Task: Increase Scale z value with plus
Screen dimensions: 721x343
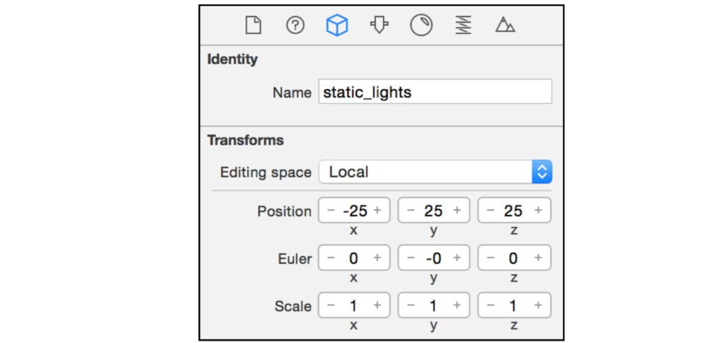Action: pyautogui.click(x=538, y=306)
